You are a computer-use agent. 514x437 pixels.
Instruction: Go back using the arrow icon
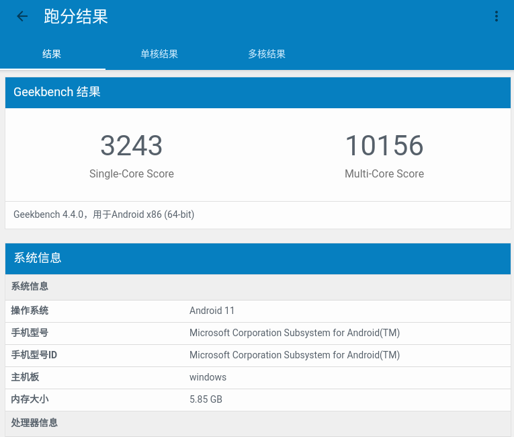(22, 16)
